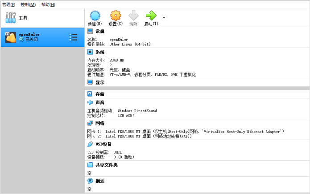
Task: Open the 常规 section title link
Action: (100, 31)
